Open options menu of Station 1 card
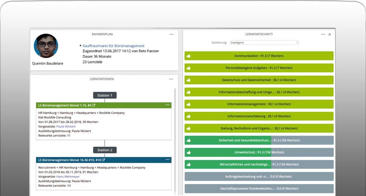The height and width of the screenshot is (196, 366). tap(168, 105)
